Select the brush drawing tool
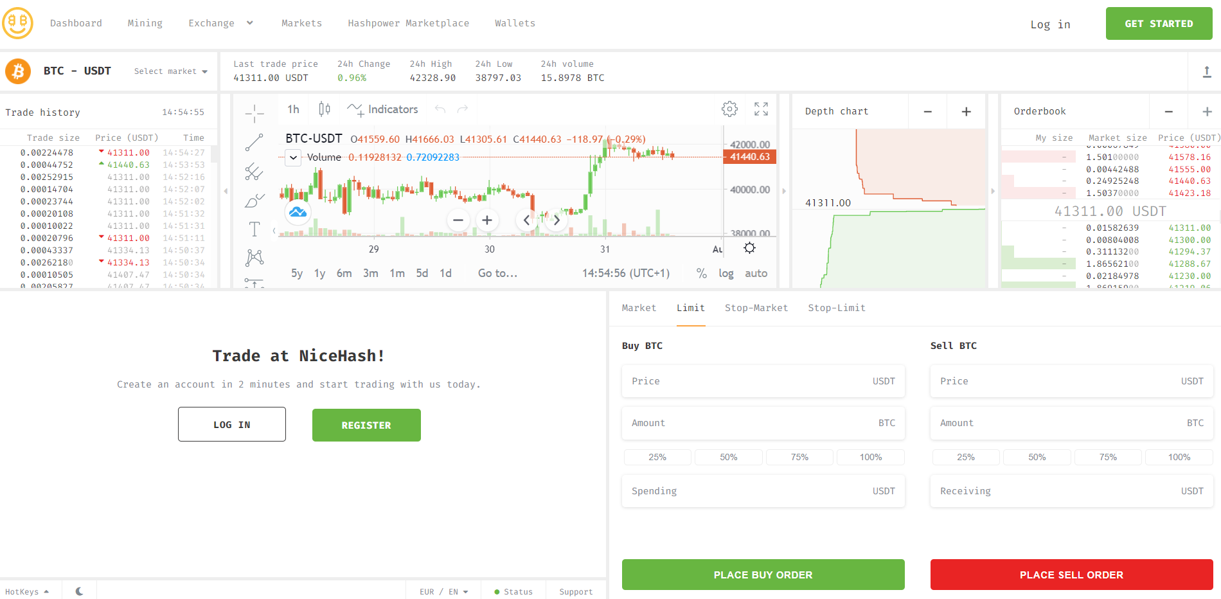 254,201
